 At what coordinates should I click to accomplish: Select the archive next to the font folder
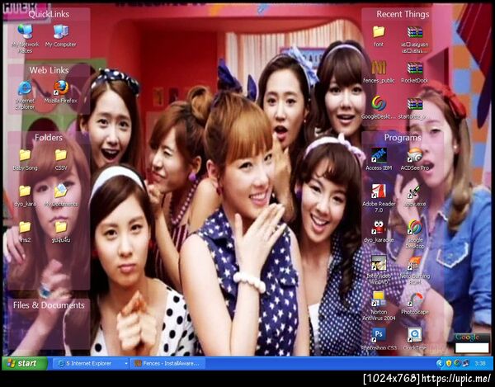[x=414, y=40]
